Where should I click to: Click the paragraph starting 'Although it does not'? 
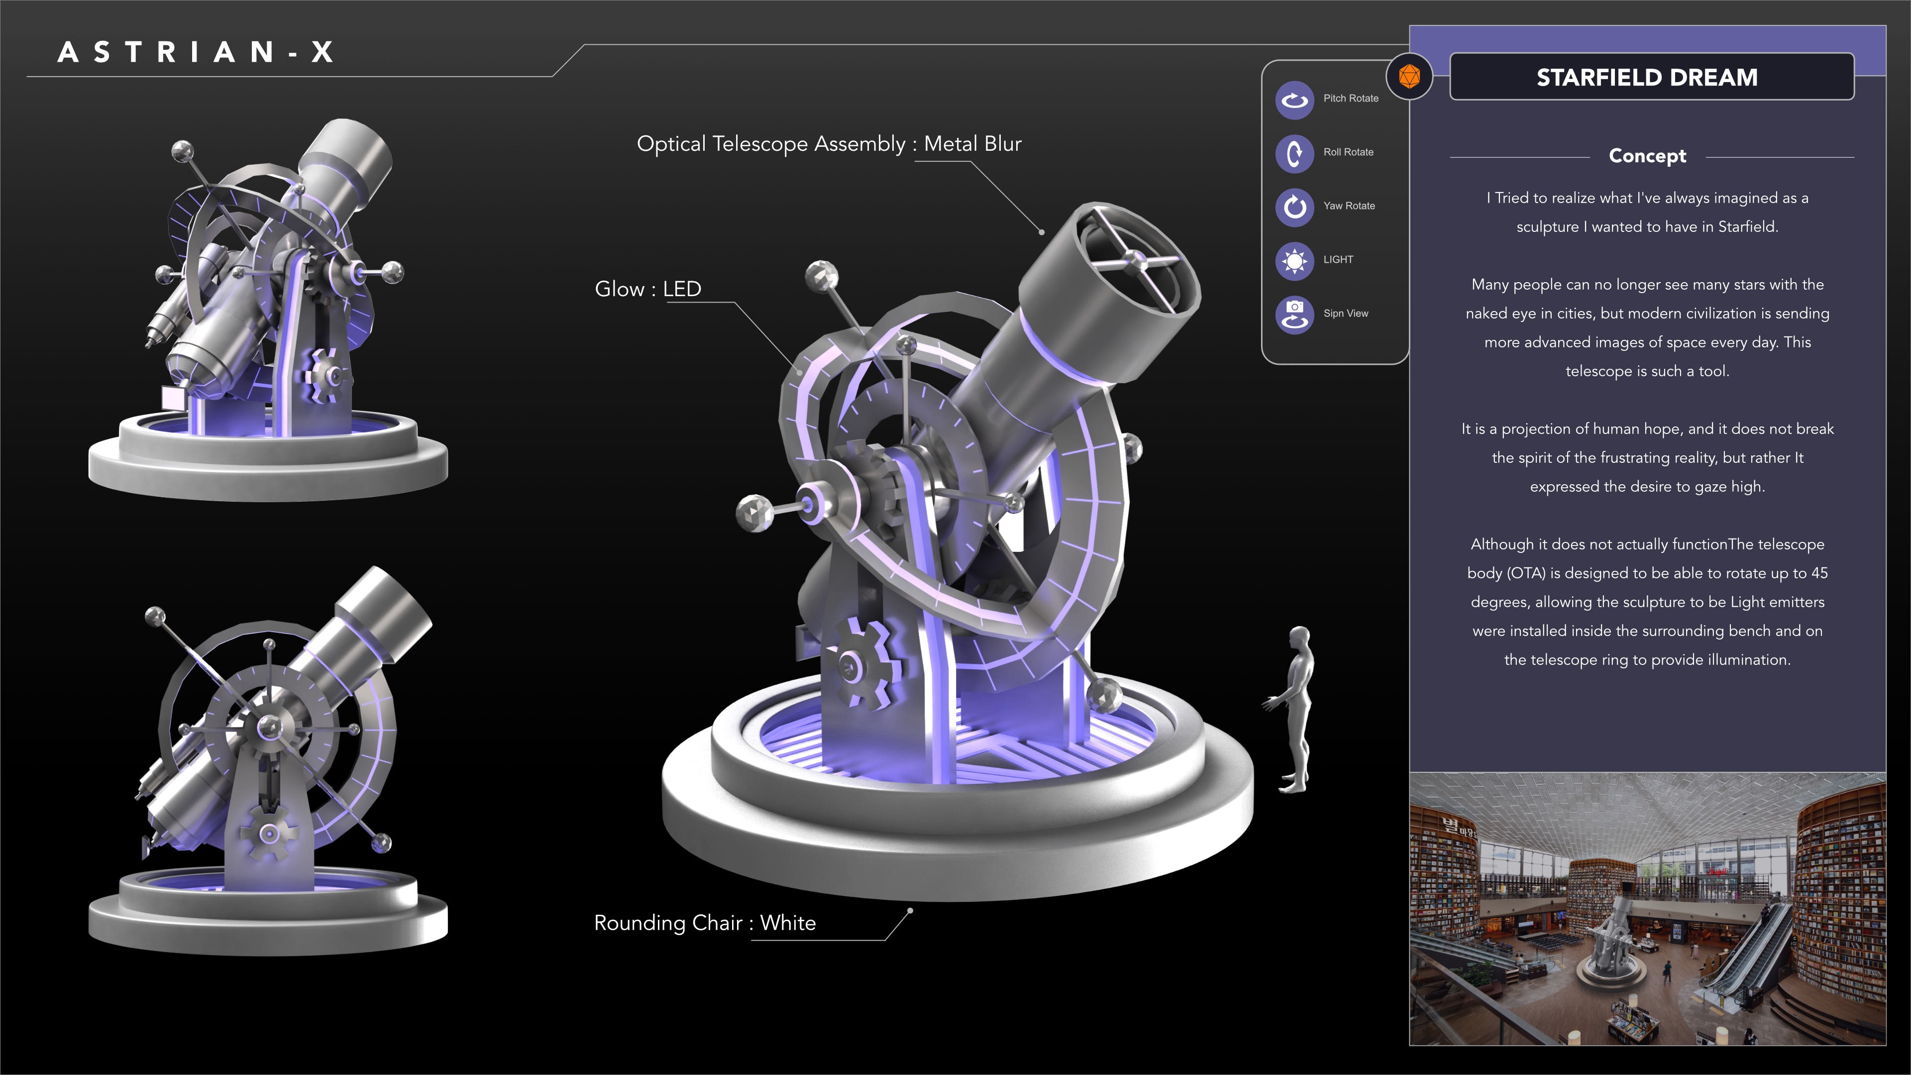1647,602
